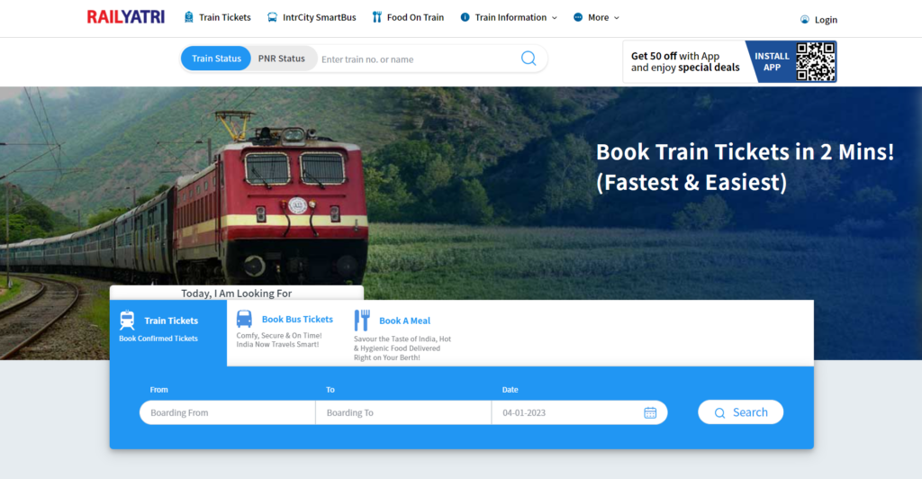Switch to the Train Status toggle

pos(216,59)
